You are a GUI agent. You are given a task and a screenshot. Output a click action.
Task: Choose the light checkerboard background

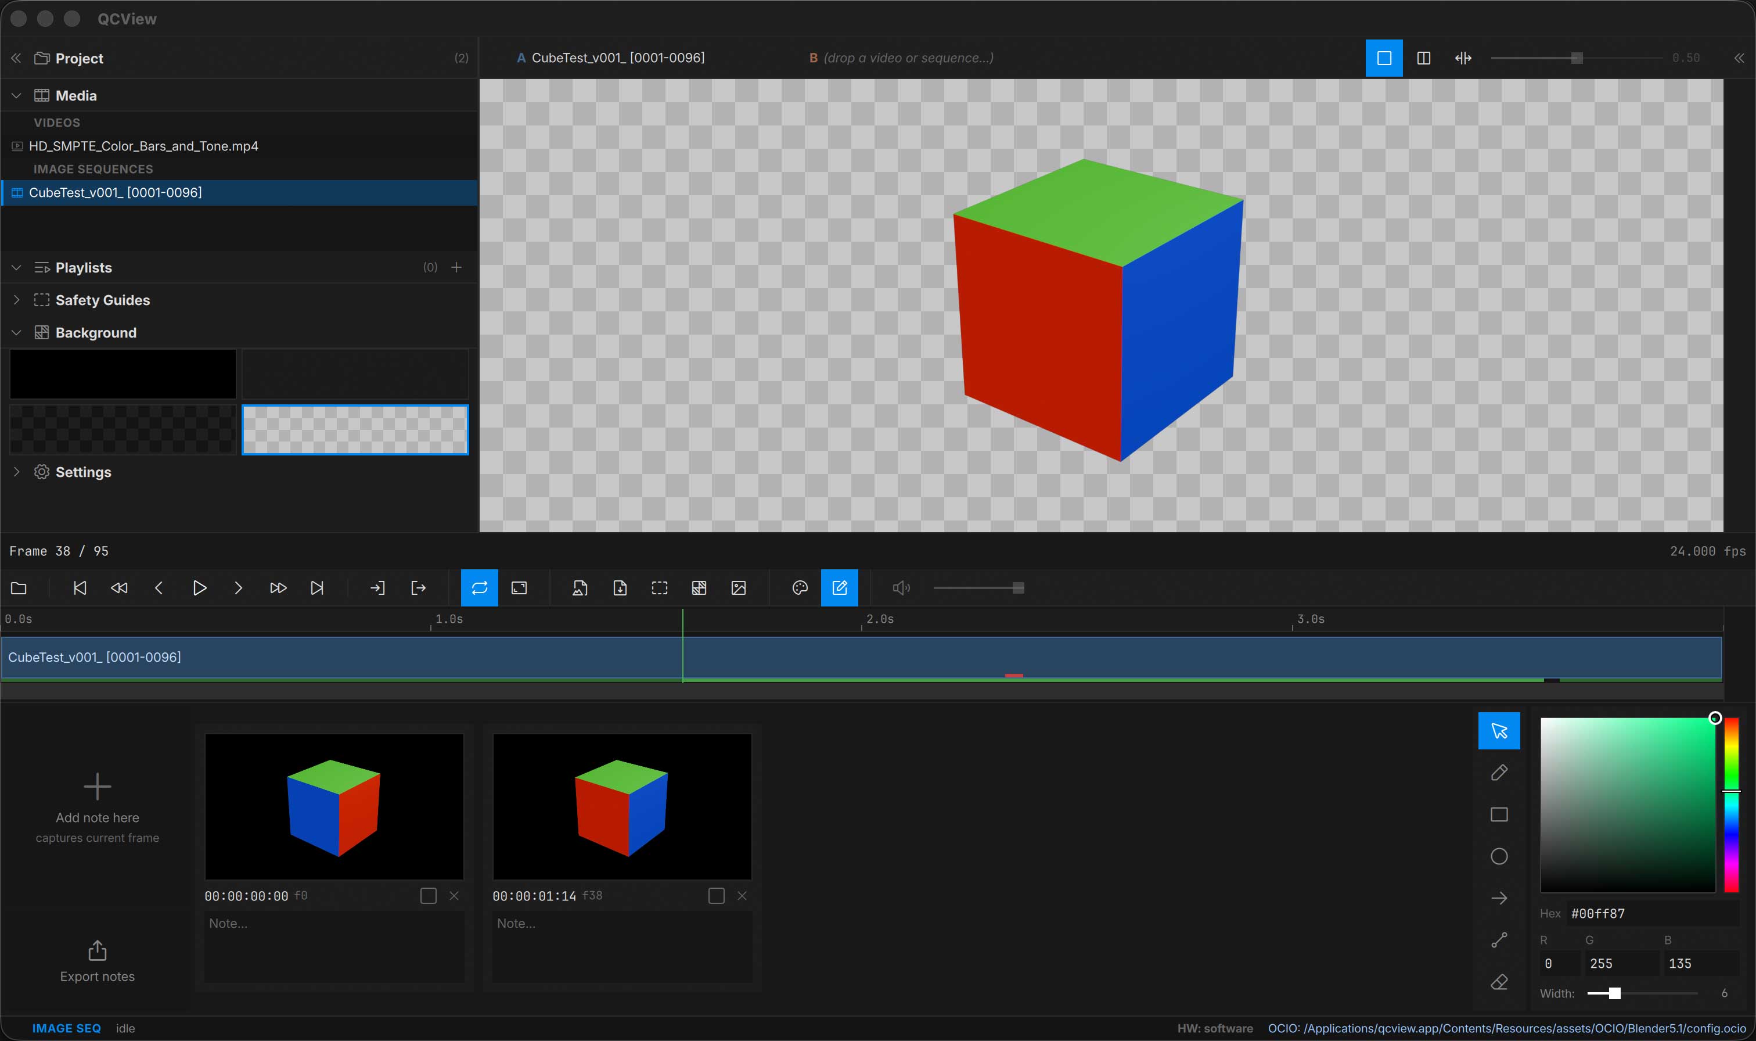(x=355, y=429)
